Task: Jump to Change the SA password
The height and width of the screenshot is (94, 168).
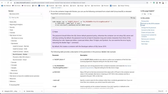Action: [149, 28]
